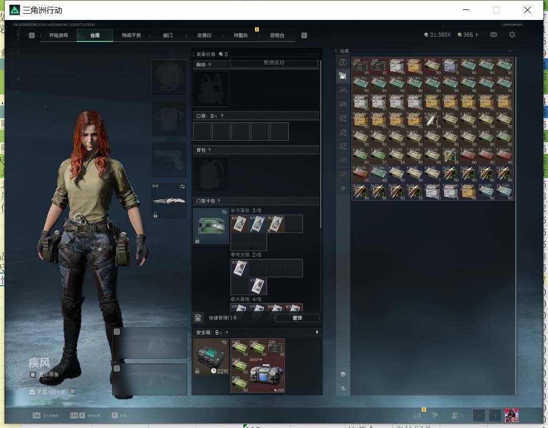548x428 pixels.
Task: Toggle swap arrows on the safe box container
Action: (x=224, y=342)
